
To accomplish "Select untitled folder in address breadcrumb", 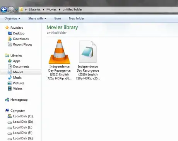I will tap(72, 9).
